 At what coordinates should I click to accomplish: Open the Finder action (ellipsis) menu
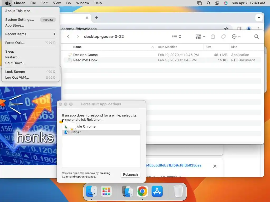(x=236, y=36)
